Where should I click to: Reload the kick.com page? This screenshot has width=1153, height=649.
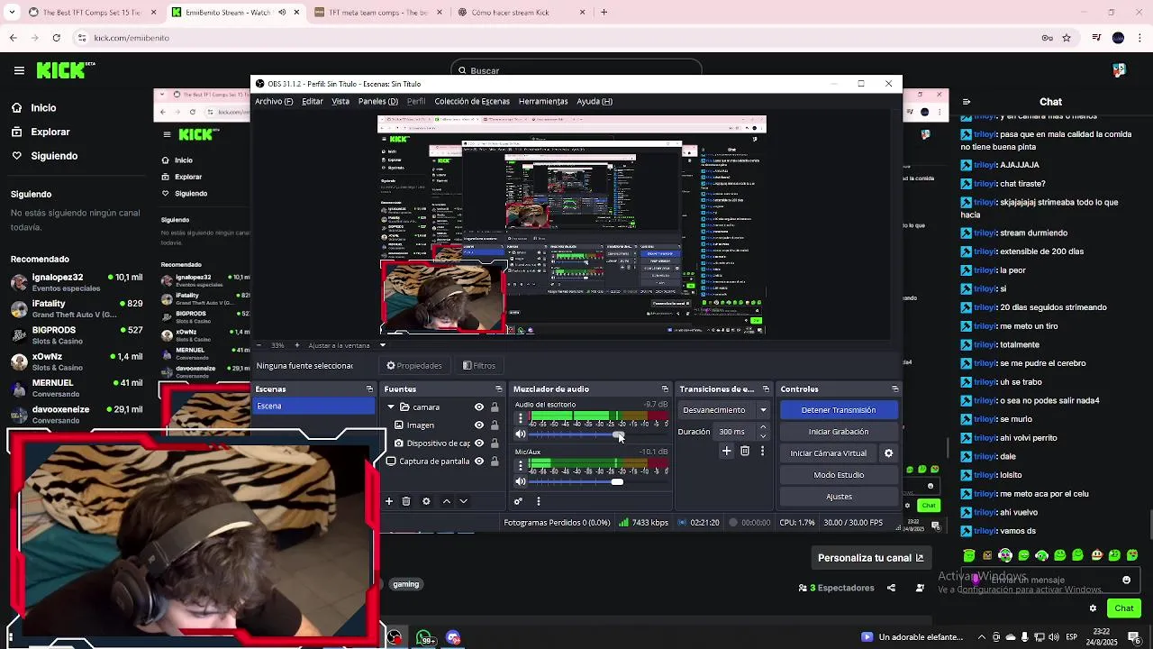coord(57,38)
